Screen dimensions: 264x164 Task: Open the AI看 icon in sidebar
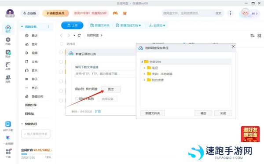click(8, 66)
